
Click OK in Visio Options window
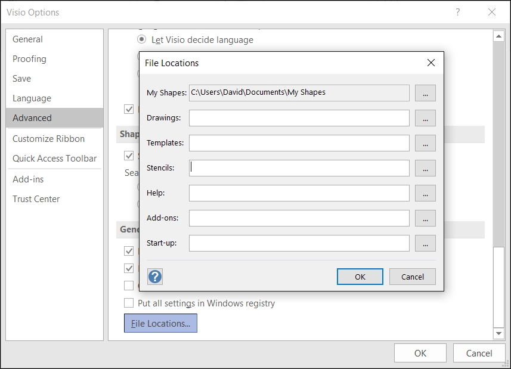tap(420, 353)
